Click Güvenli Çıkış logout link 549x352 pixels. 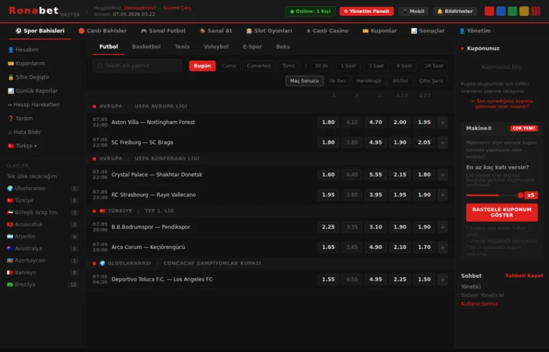[177, 8]
